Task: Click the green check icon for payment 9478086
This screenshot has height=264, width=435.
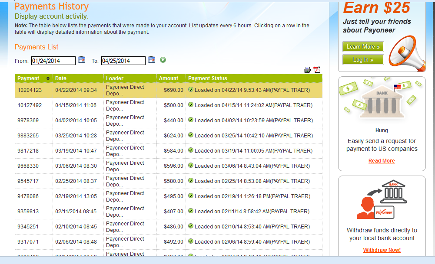Action: coord(191,196)
